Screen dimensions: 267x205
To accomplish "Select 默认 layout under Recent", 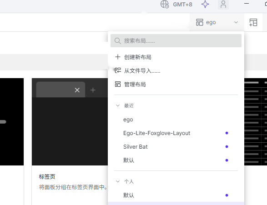I will click(176, 160).
